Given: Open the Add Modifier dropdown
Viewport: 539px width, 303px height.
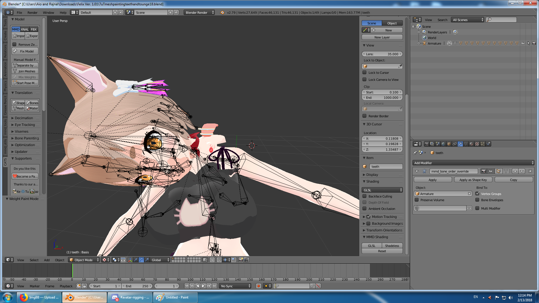Looking at the screenshot, I should tap(473, 163).
